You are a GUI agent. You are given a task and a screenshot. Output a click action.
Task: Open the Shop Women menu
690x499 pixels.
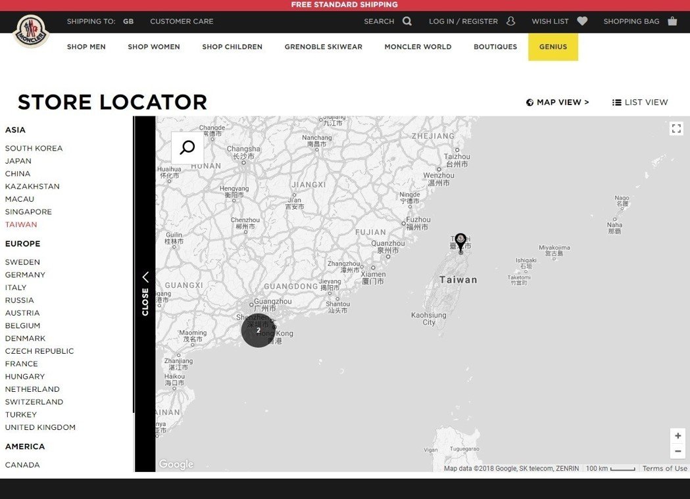point(154,47)
